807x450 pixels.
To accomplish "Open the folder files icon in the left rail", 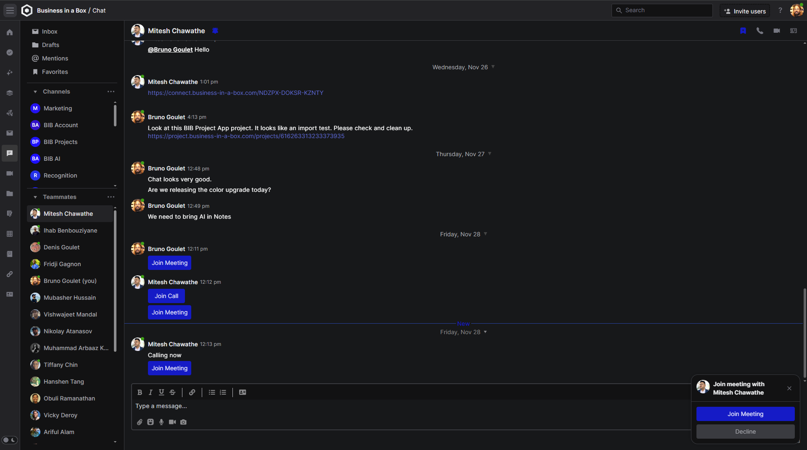I will coord(10,194).
